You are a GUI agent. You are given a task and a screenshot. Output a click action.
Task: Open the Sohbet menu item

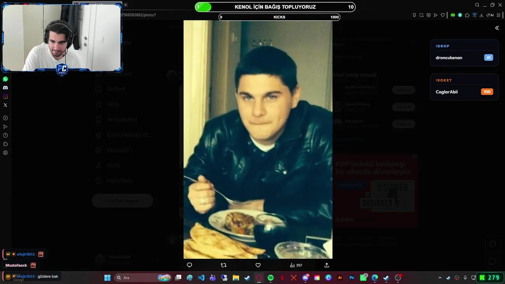tap(111, 89)
